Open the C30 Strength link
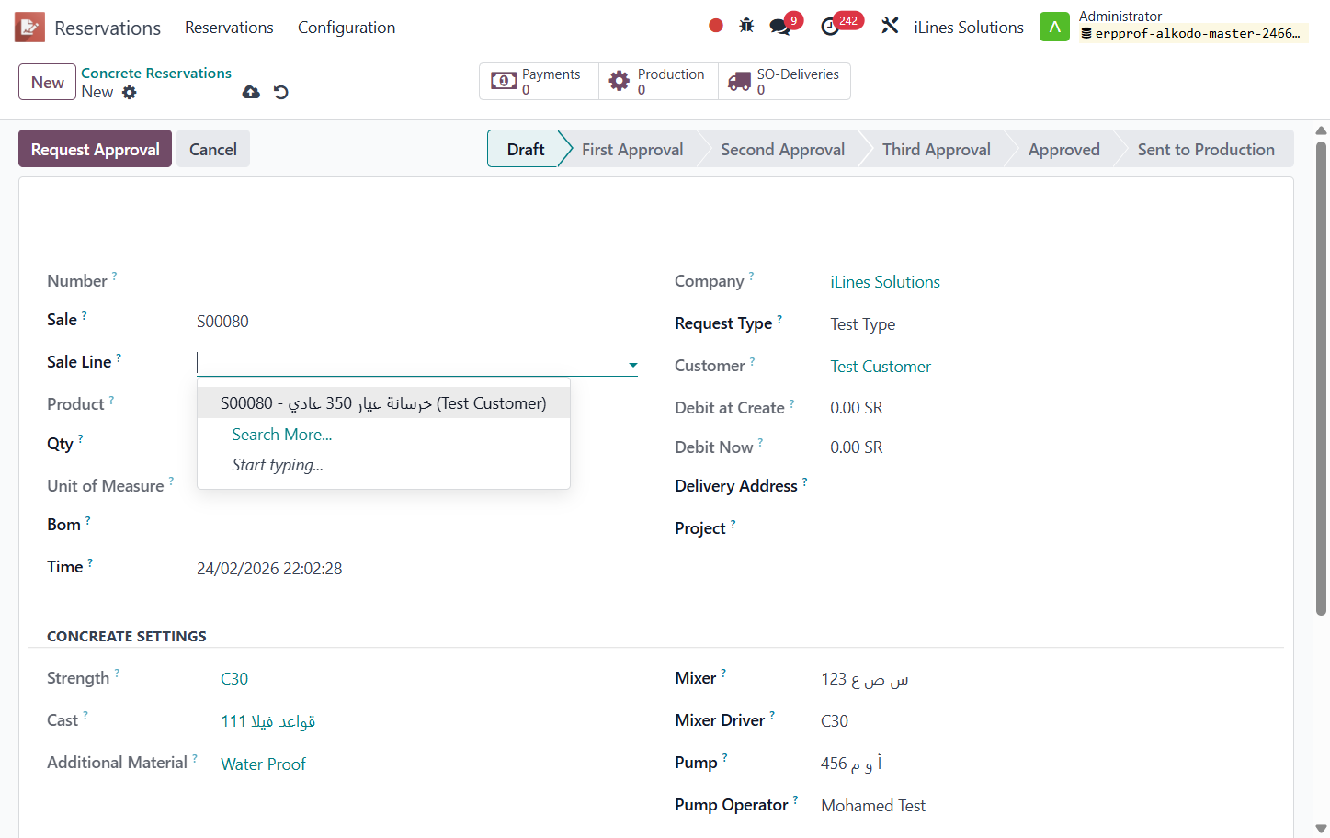Image resolution: width=1330 pixels, height=838 pixels. click(234, 679)
